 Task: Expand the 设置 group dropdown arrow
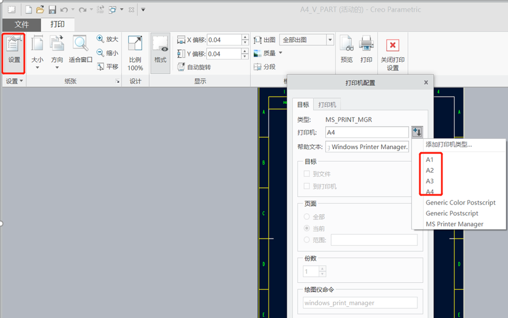click(21, 81)
